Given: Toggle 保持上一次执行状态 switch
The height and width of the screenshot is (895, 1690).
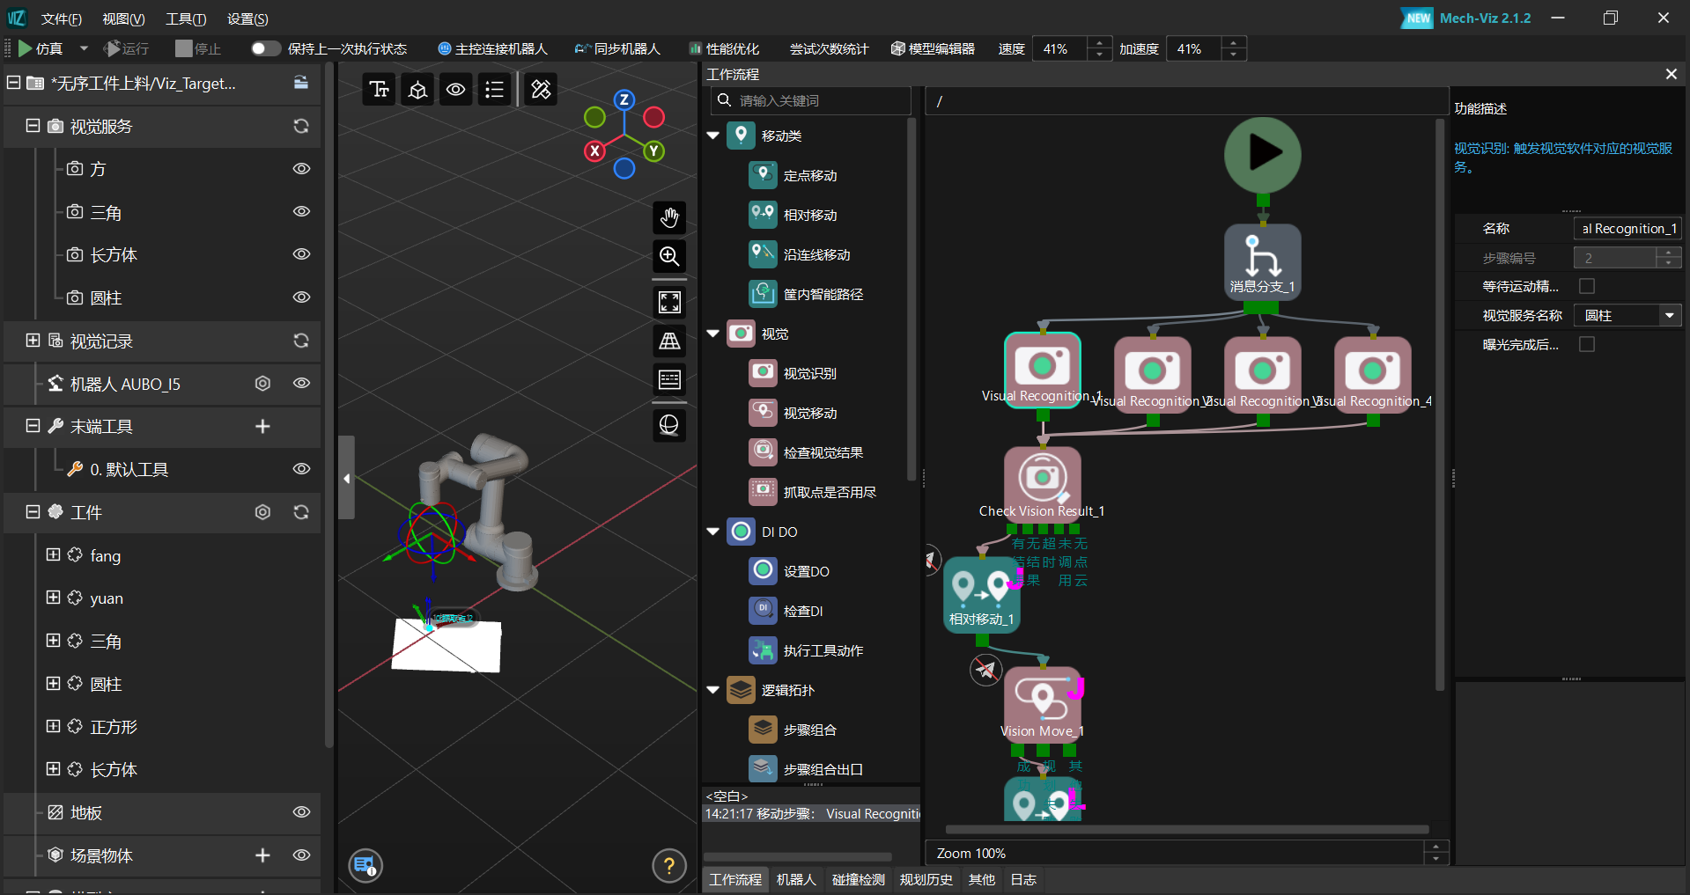Looking at the screenshot, I should 264,48.
